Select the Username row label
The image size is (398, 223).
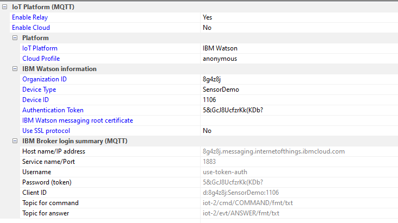pos(36,172)
